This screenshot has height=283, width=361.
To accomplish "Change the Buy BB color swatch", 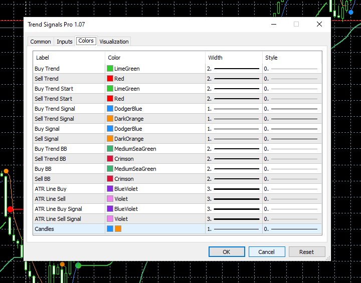I will coord(110,169).
